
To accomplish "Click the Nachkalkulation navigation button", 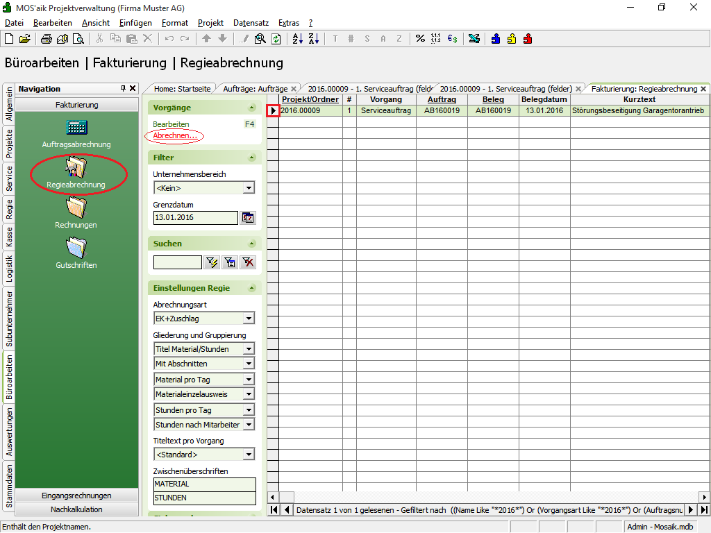I will 76,509.
